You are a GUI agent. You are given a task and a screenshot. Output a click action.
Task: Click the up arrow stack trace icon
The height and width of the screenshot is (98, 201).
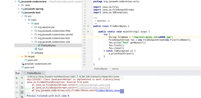pos(22,78)
